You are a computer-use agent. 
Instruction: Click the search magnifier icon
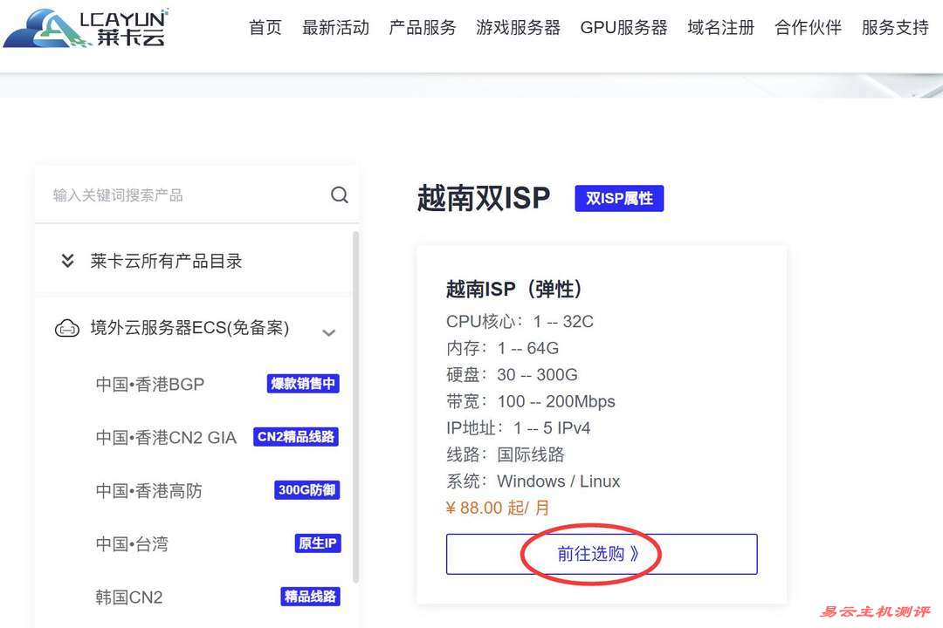pos(339,195)
